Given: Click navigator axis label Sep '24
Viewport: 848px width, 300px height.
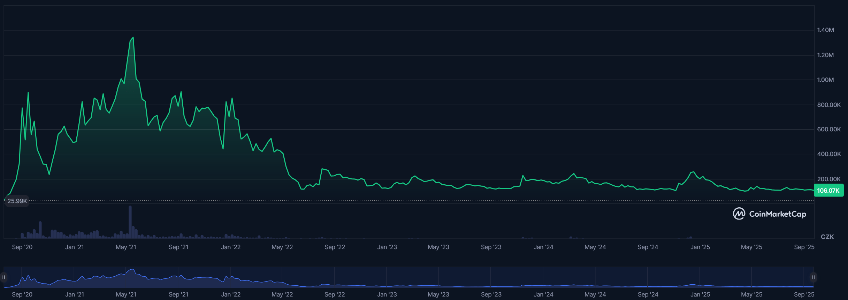Looking at the screenshot, I should click(x=648, y=294).
